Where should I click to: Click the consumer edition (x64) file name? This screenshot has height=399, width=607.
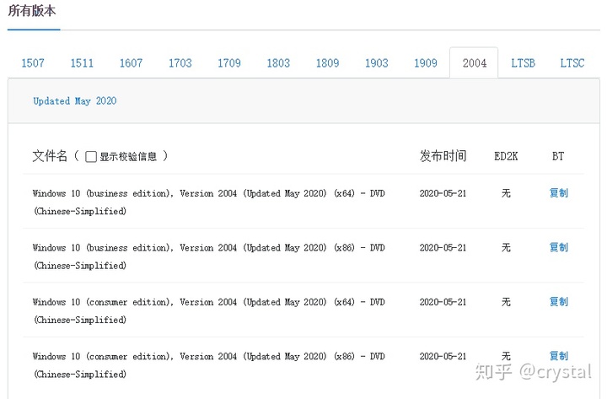pos(209,310)
